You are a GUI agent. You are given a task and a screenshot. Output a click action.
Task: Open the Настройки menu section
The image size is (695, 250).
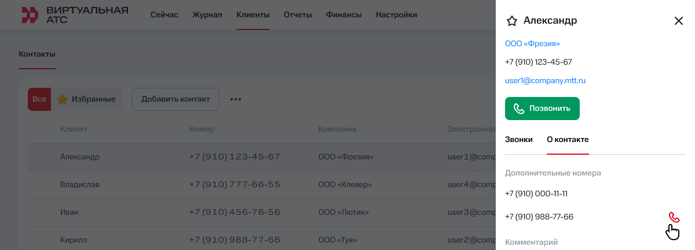pyautogui.click(x=396, y=15)
